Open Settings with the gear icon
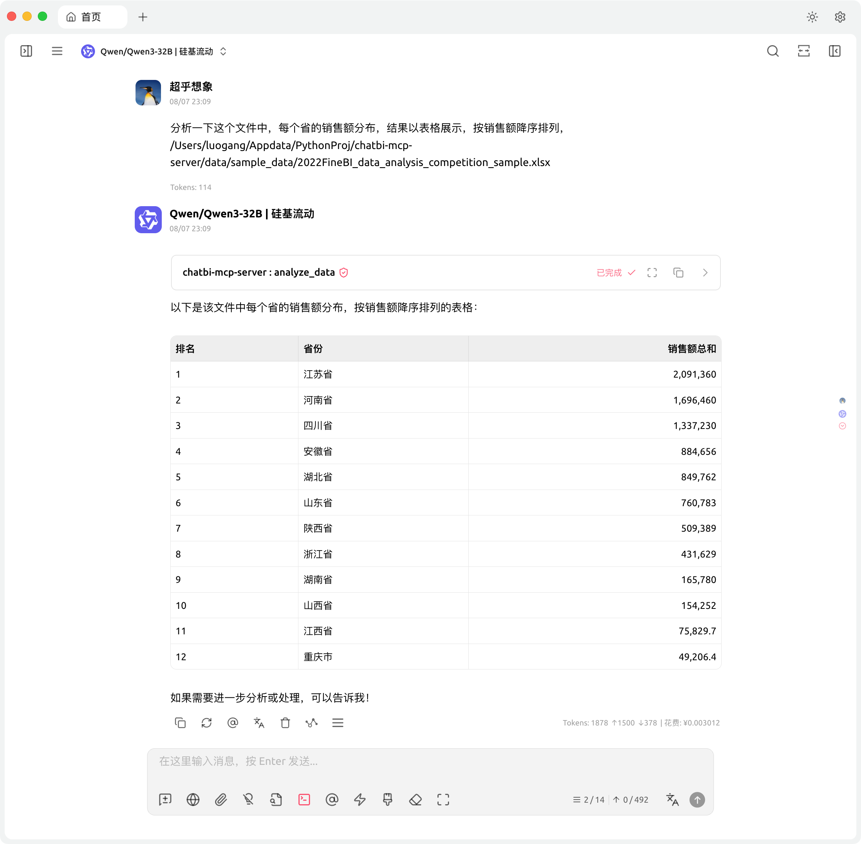861x844 pixels. (x=840, y=17)
